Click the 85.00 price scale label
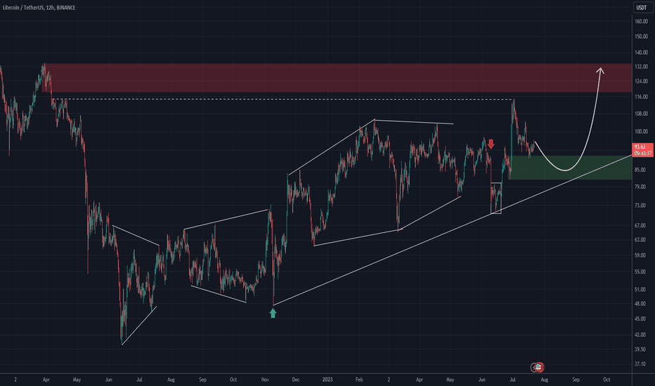 click(x=640, y=171)
